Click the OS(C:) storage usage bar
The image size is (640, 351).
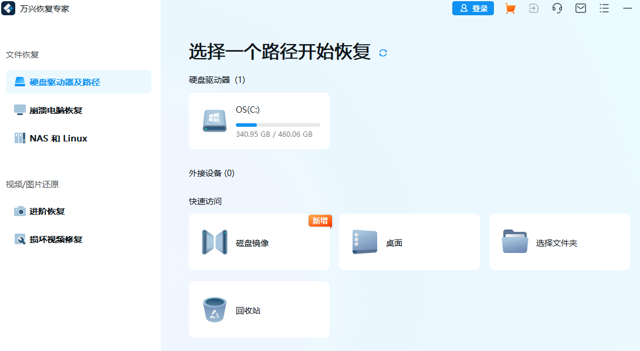tap(277, 124)
